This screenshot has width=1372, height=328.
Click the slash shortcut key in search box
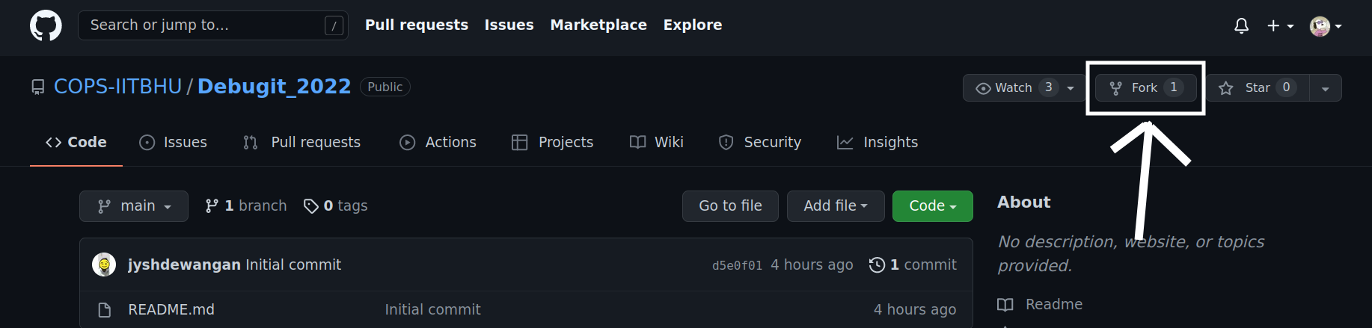coord(334,26)
